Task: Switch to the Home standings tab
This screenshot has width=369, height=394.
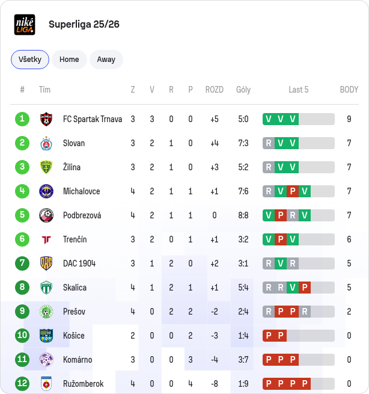Action: (x=69, y=60)
